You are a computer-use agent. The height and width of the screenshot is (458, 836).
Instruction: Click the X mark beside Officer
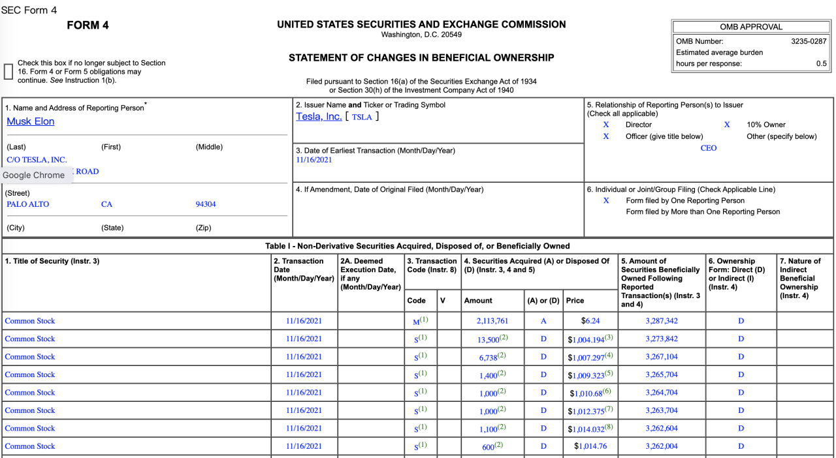(x=606, y=136)
